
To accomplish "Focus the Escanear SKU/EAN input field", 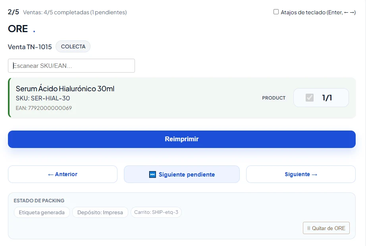I will click(x=71, y=65).
